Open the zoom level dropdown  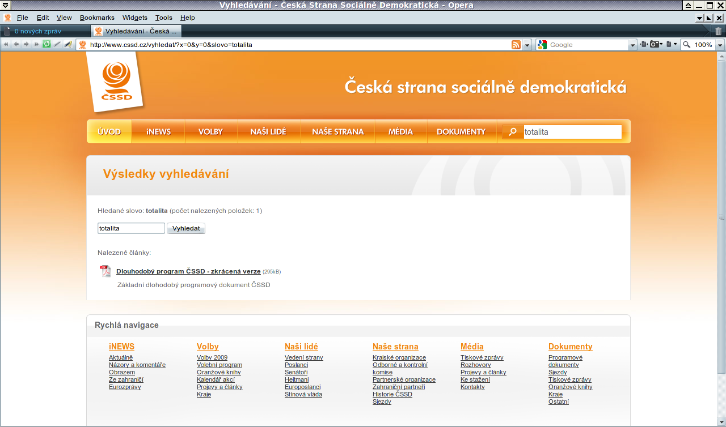pyautogui.click(x=720, y=45)
